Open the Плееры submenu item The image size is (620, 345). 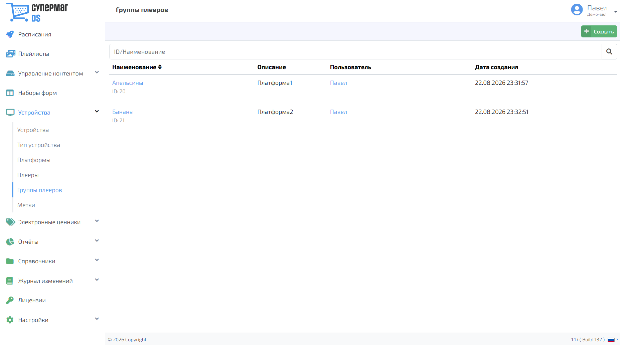pos(28,175)
